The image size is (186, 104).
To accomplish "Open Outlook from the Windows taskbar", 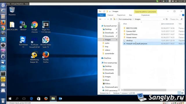I will [x=60, y=99].
